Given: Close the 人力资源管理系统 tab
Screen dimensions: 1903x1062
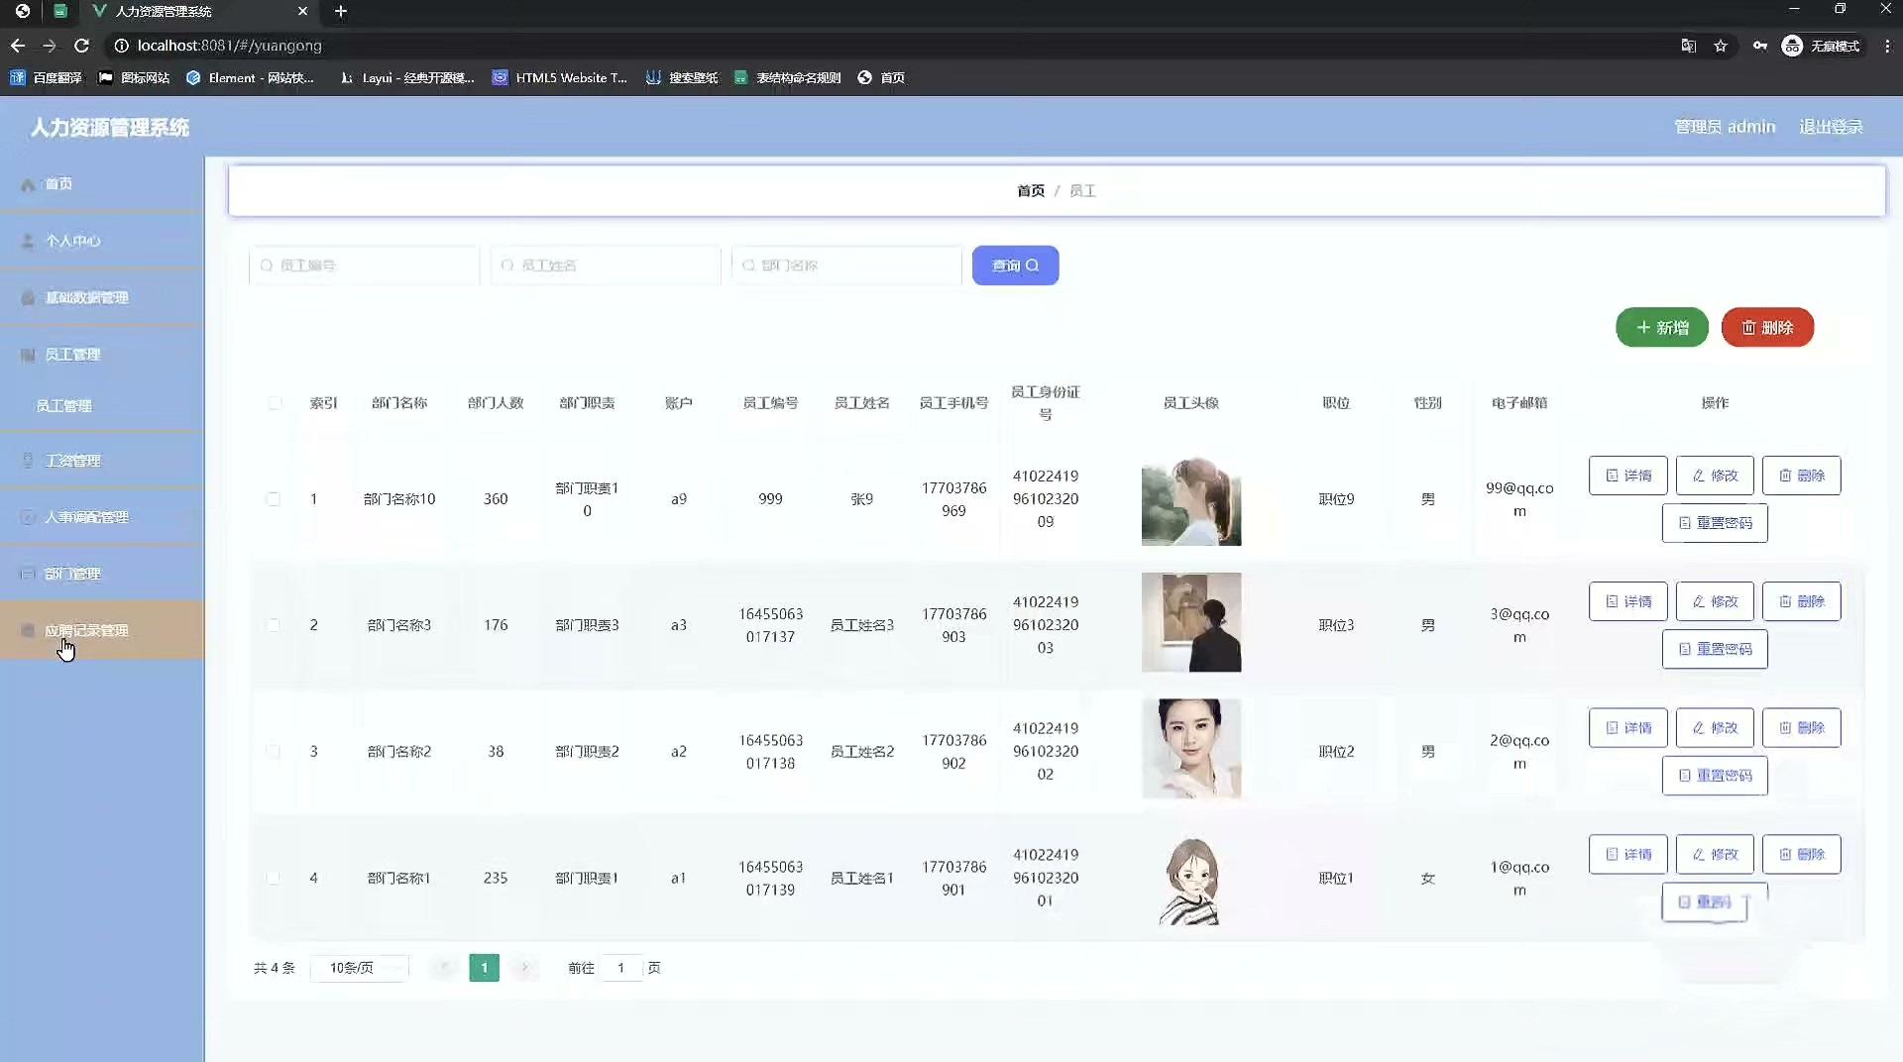Looking at the screenshot, I should click(302, 11).
